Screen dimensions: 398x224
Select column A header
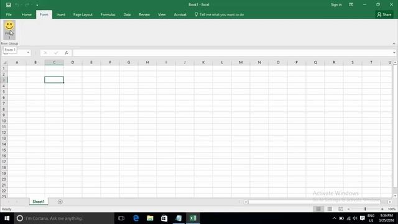[x=17, y=62]
